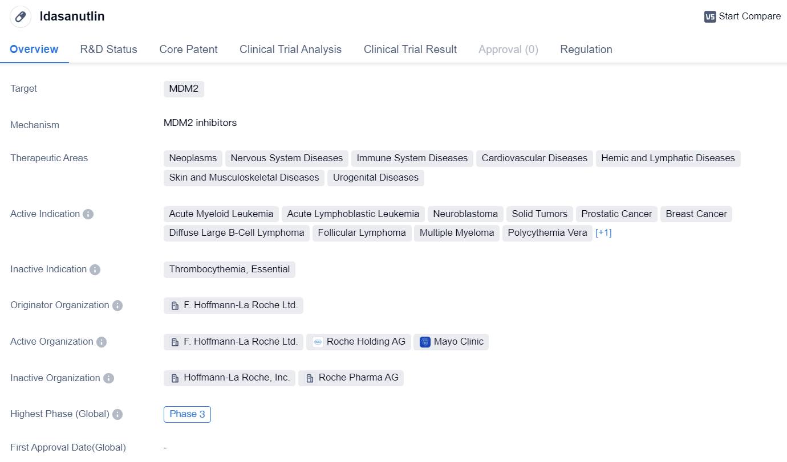Click info icon beside Active Organization
787x462 pixels.
[x=101, y=342]
